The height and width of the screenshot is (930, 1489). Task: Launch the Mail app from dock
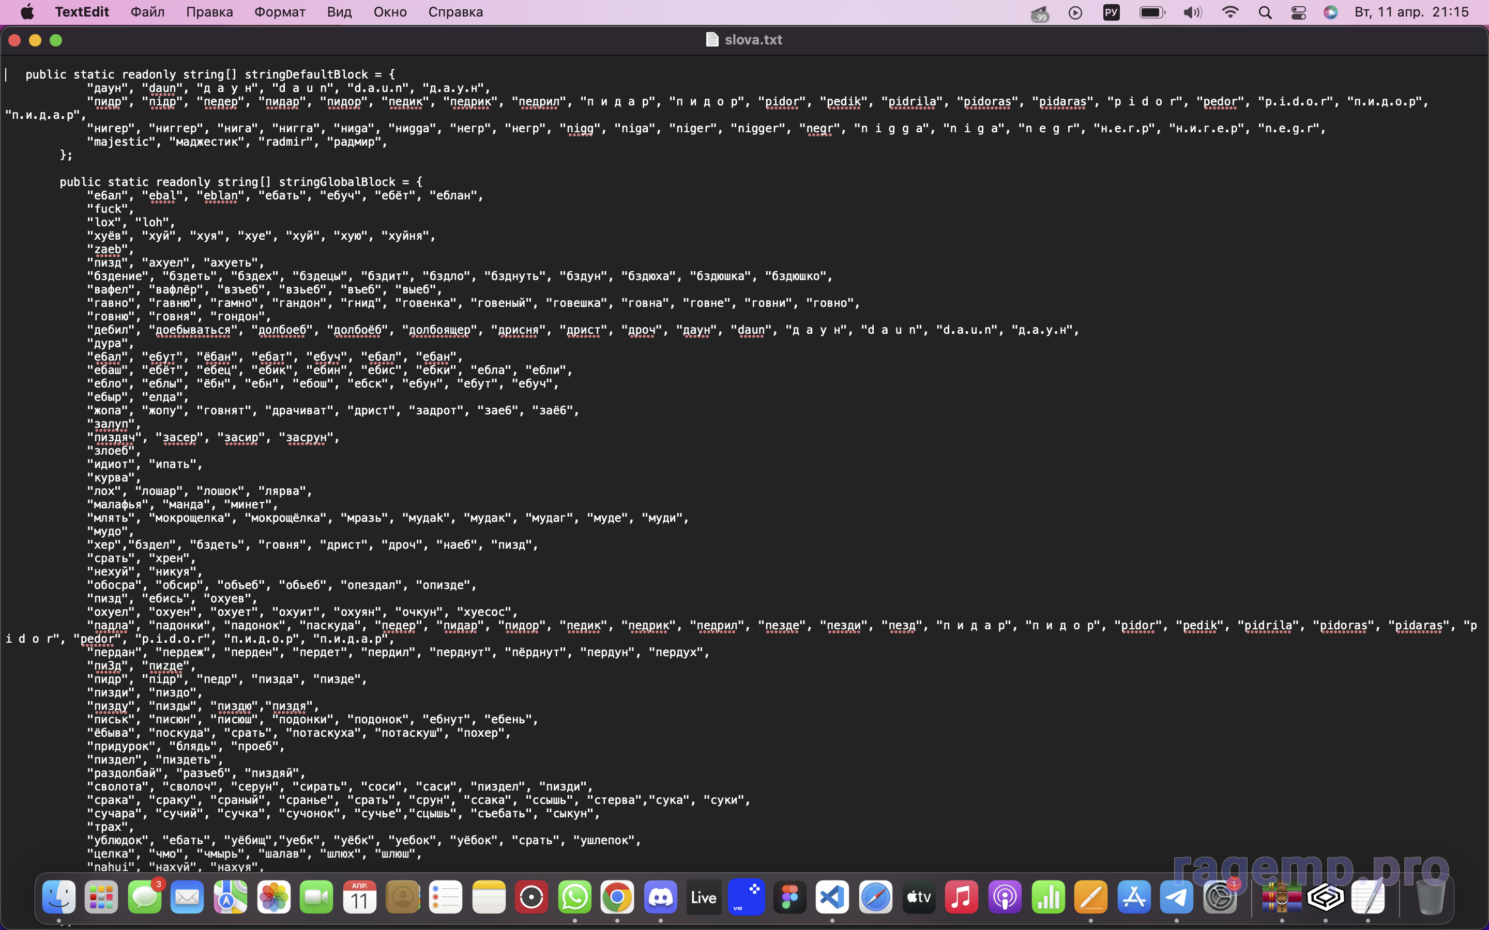tap(188, 897)
